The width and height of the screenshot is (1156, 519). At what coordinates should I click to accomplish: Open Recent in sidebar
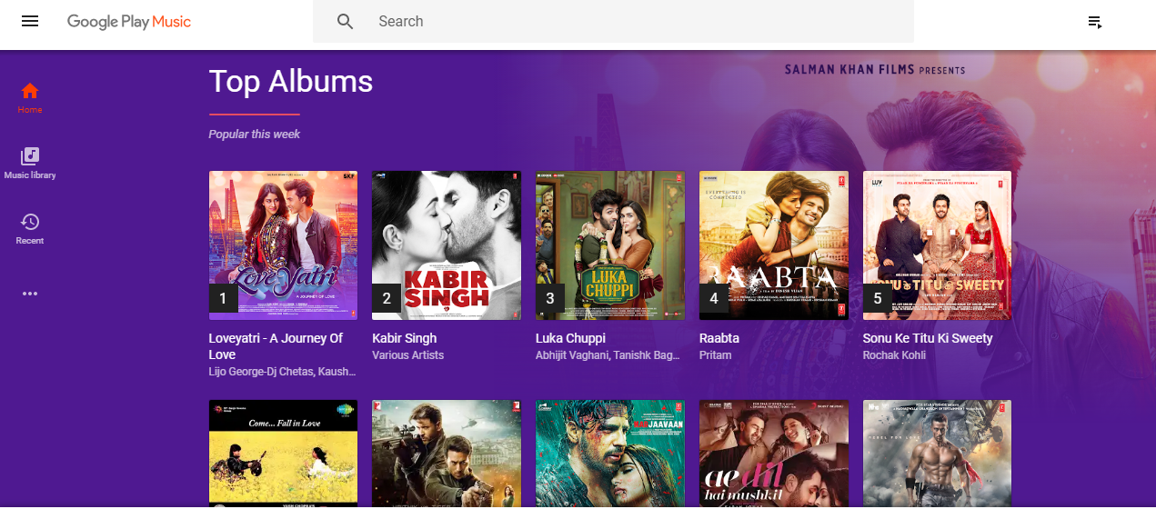(x=30, y=229)
